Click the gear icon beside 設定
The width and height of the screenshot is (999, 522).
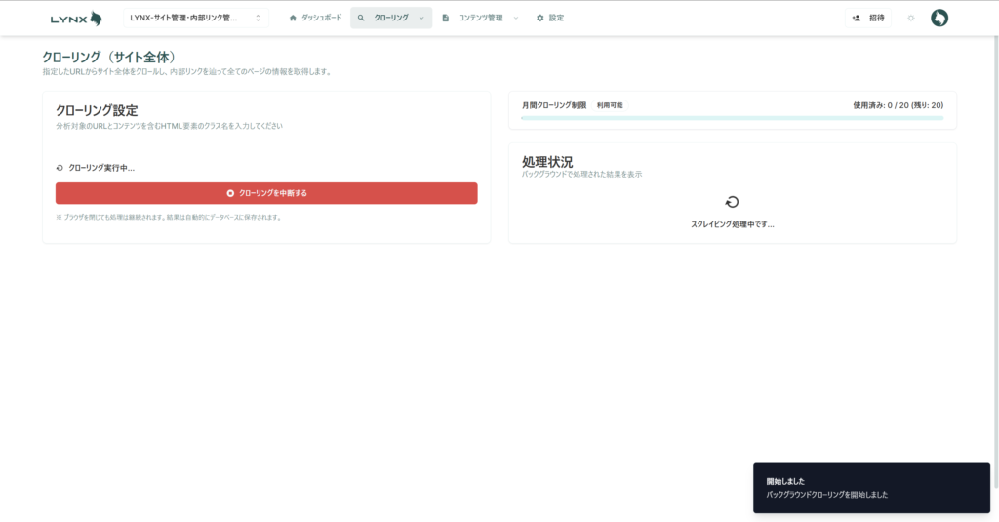click(539, 18)
